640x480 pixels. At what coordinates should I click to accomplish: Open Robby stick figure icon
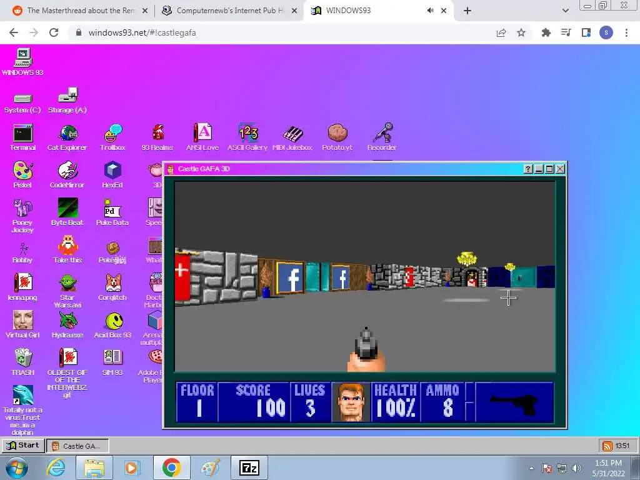click(x=23, y=253)
